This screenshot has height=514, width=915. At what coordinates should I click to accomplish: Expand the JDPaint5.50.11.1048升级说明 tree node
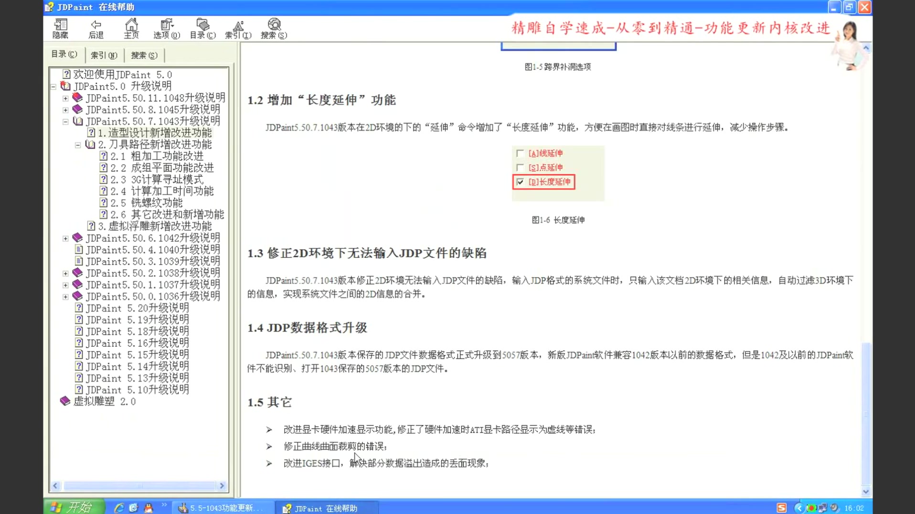[65, 97]
